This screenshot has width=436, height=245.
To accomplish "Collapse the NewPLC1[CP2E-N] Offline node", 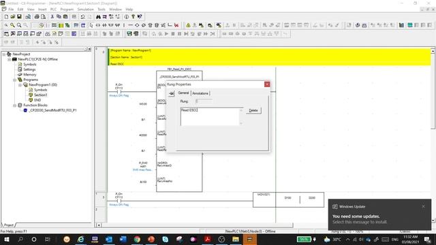I will point(9,59).
